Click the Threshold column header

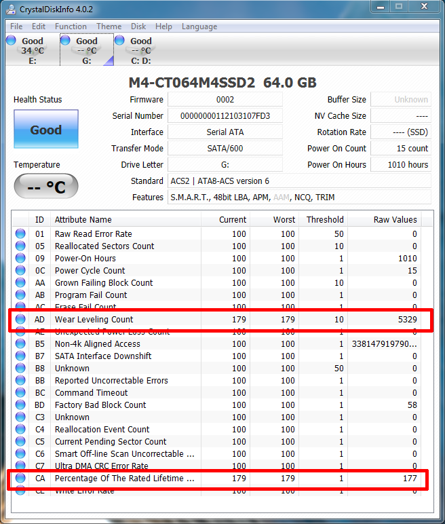click(x=323, y=219)
